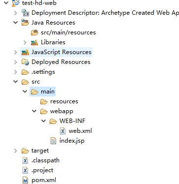This screenshot has width=179, height=184.
Task: Select the resources folder label under main
Action: [x=64, y=101]
